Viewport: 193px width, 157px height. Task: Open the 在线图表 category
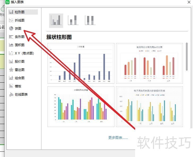tap(21, 94)
